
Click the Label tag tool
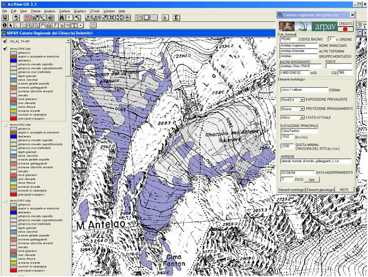(68, 25)
